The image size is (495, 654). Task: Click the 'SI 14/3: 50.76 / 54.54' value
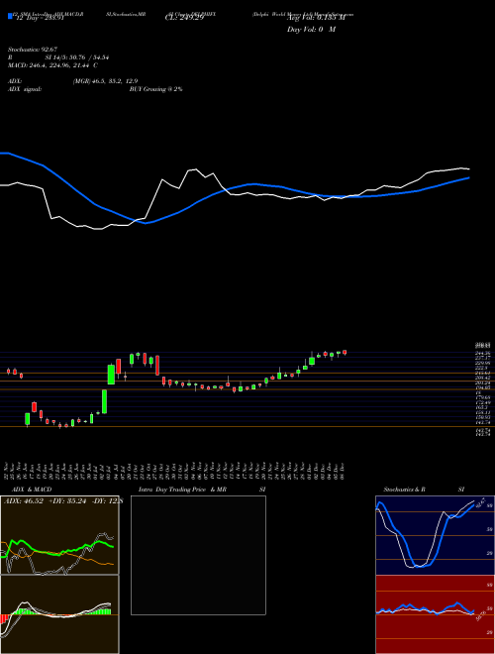point(77,57)
